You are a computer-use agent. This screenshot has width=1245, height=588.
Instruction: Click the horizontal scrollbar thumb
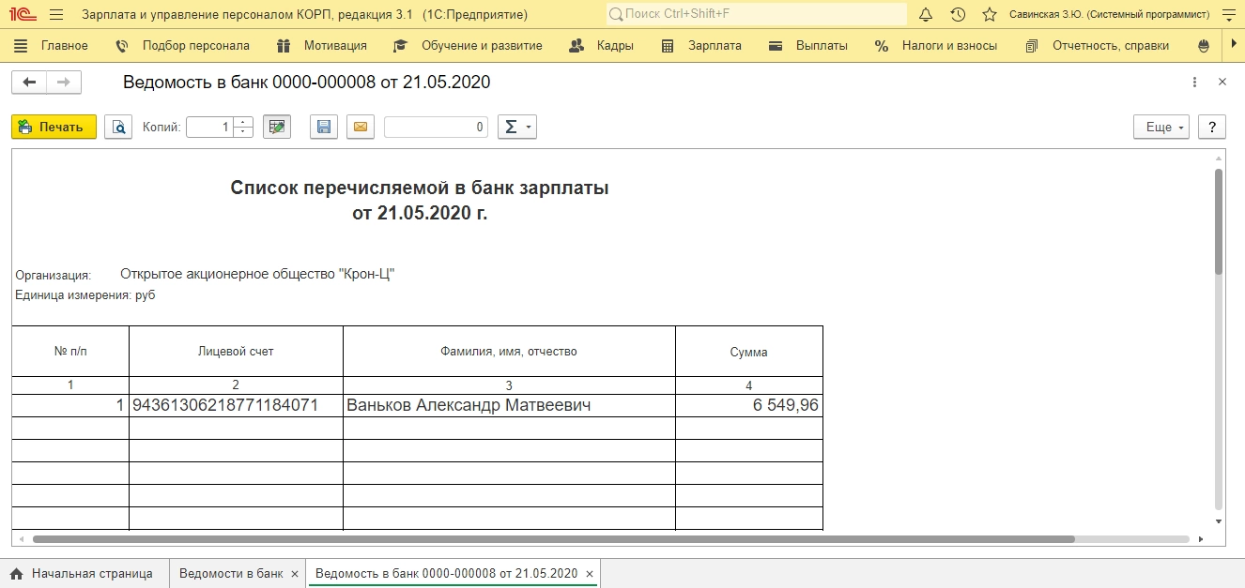pos(553,539)
